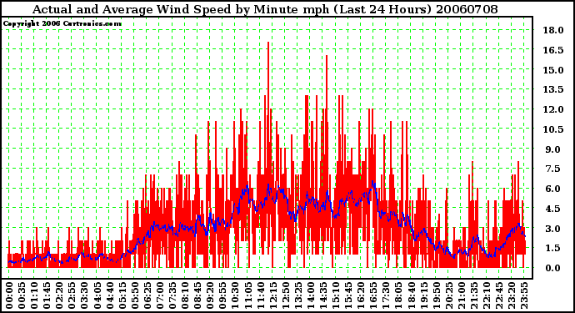This screenshot has height=313, width=575.
Task: Click the 03:30 time label
Action: pos(84,295)
